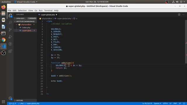Open the clock and calendar in top bar
Viewport: 187px width, 105px height.
click(x=97, y=2)
